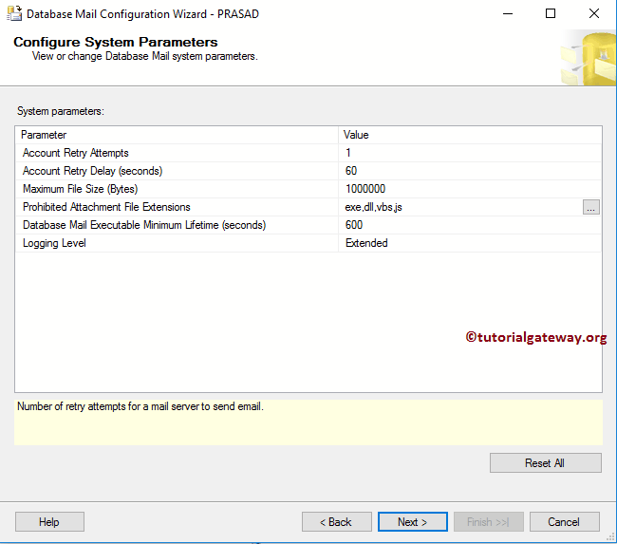Go to the Next wizard page

[x=412, y=522]
